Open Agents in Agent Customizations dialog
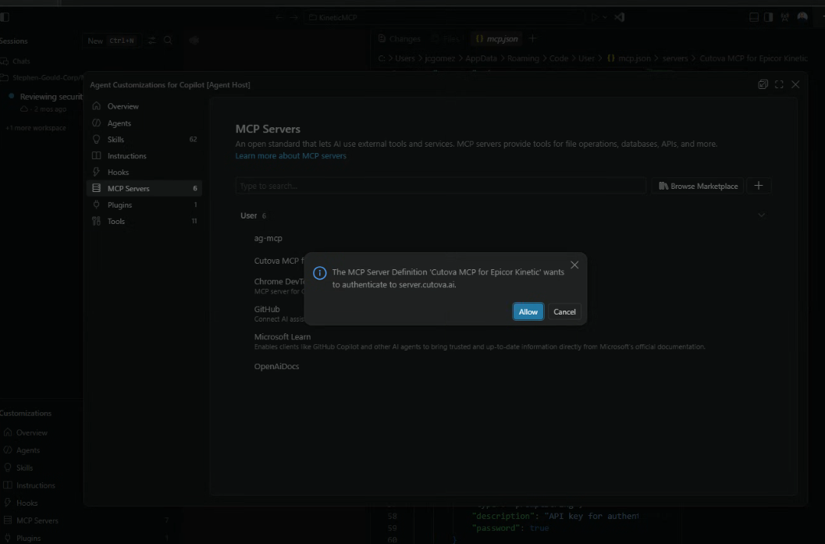 (144, 123)
